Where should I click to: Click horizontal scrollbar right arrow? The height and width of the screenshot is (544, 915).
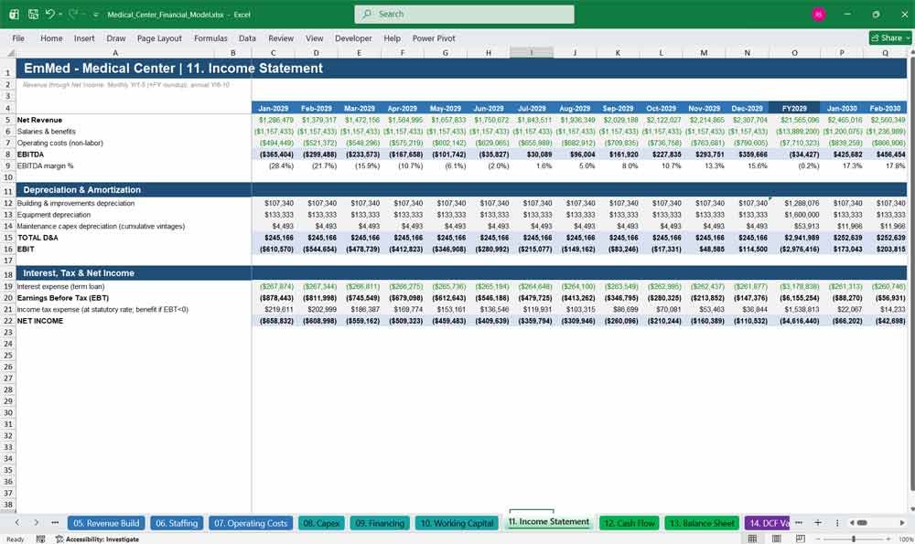coord(902,522)
